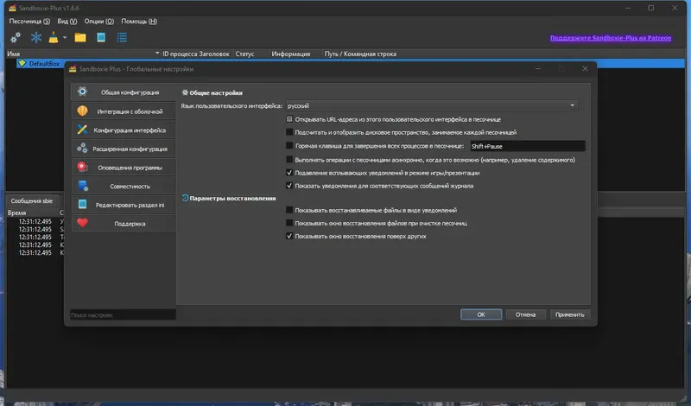Click the Параметры восстановления heading icon
Screen dimensions: 691x406
185,198
